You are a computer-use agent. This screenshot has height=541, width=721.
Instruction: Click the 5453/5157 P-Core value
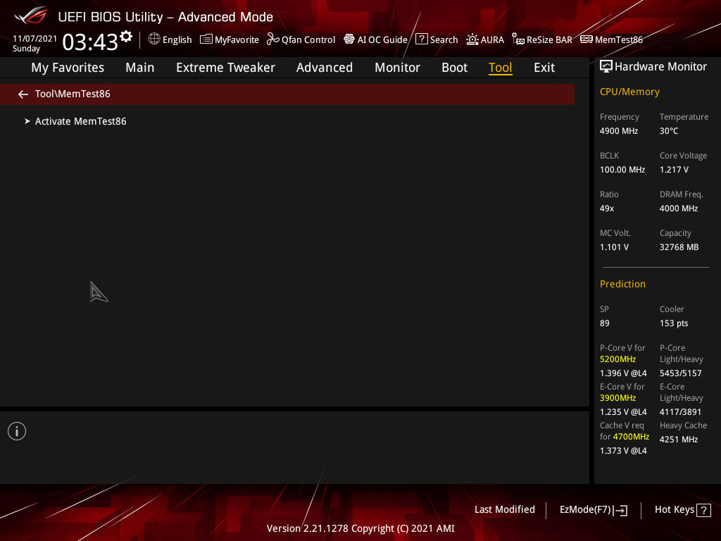click(x=681, y=373)
